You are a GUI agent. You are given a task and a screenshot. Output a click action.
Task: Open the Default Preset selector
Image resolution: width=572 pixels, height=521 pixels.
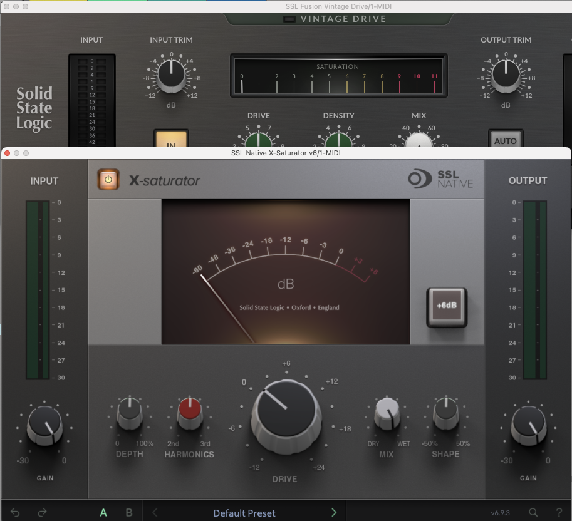pyautogui.click(x=244, y=512)
